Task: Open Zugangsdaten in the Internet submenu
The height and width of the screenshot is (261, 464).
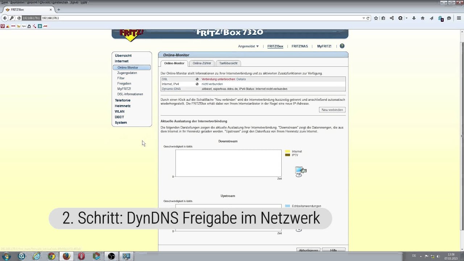Action: click(x=127, y=73)
